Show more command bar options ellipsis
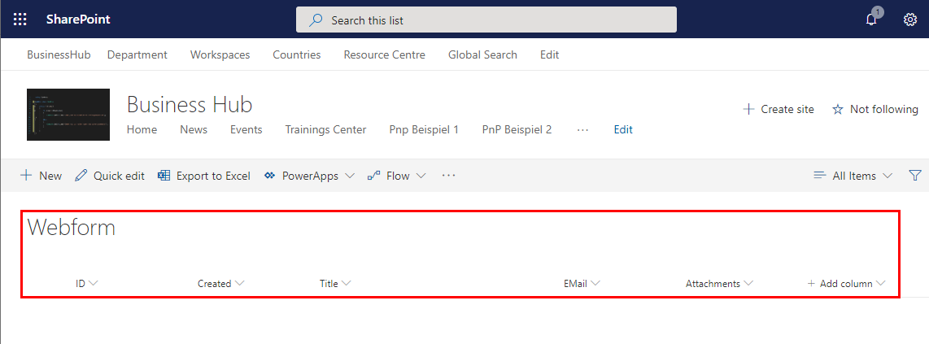Screen dimensions: 929x344 pos(449,176)
